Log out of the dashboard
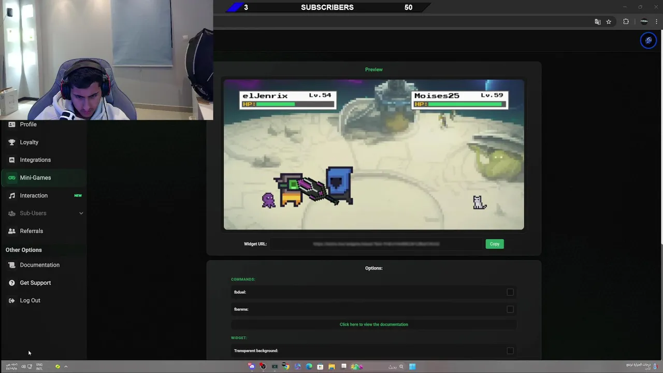 tap(30, 300)
